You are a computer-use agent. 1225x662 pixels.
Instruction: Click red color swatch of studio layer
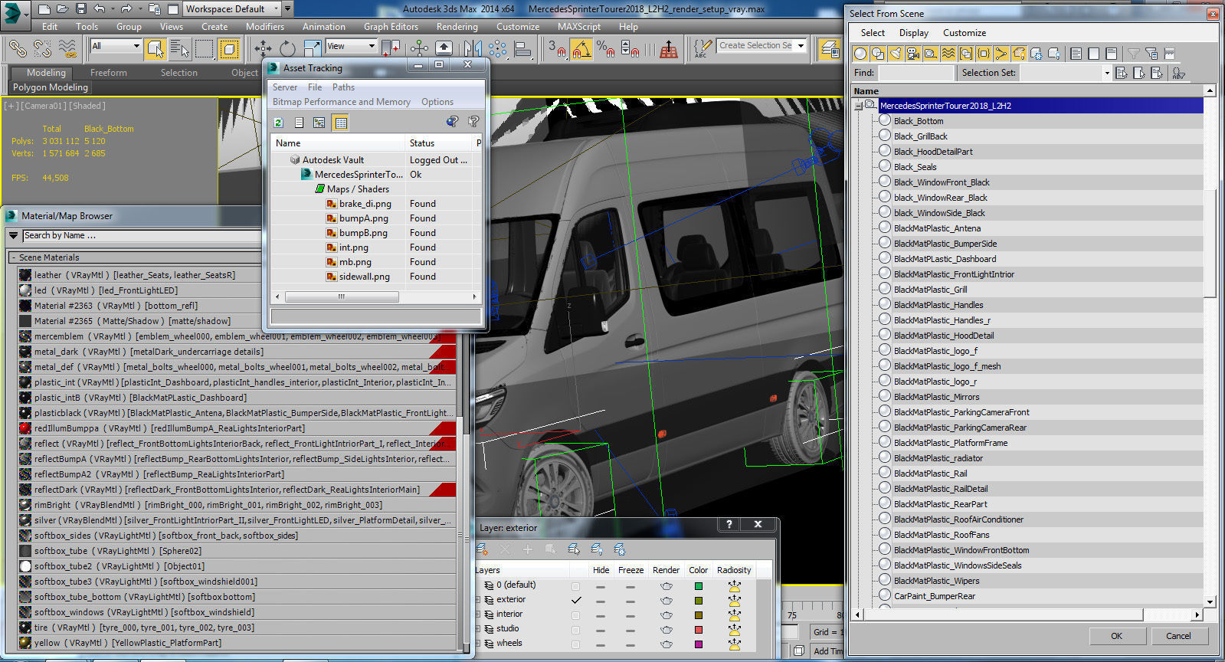tap(698, 629)
